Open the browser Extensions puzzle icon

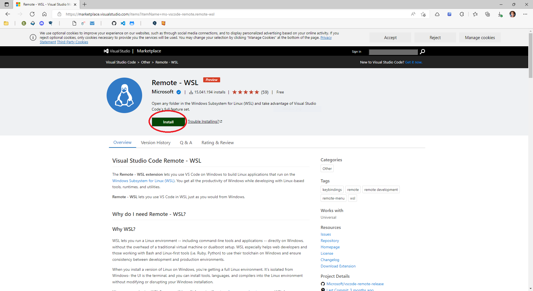pos(462,14)
